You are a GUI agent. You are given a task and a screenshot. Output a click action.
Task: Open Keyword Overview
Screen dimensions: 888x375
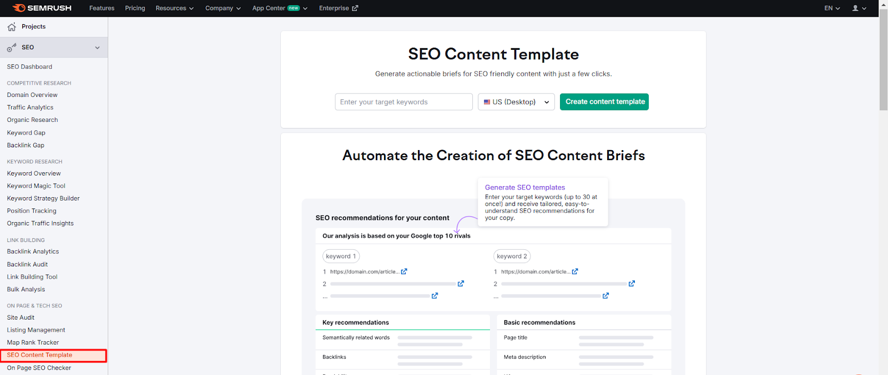34,173
